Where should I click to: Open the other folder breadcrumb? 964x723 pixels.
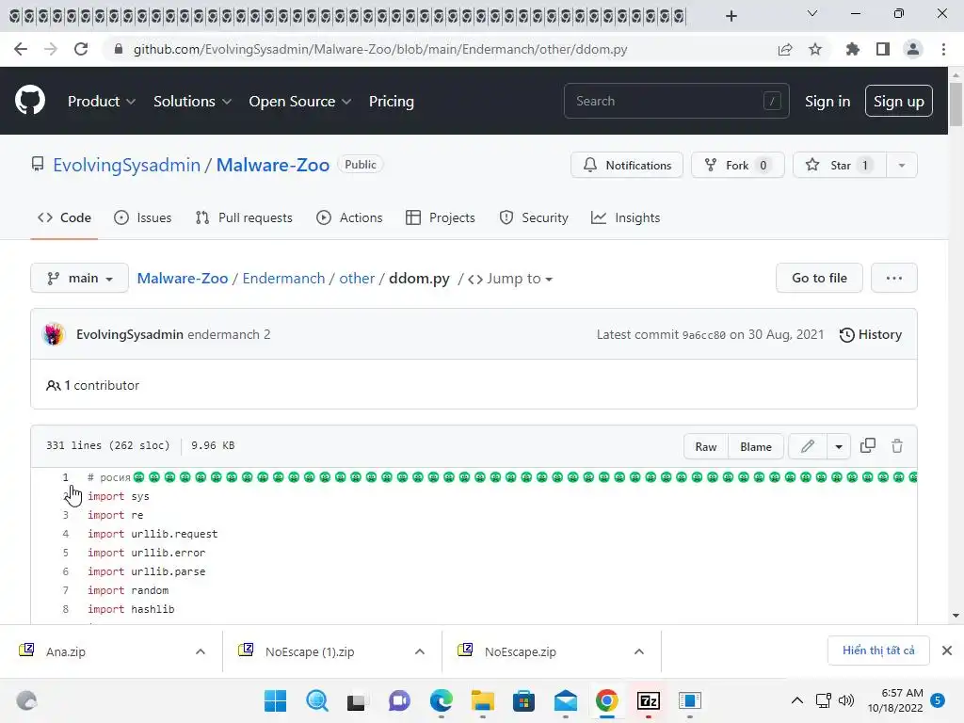tap(357, 278)
